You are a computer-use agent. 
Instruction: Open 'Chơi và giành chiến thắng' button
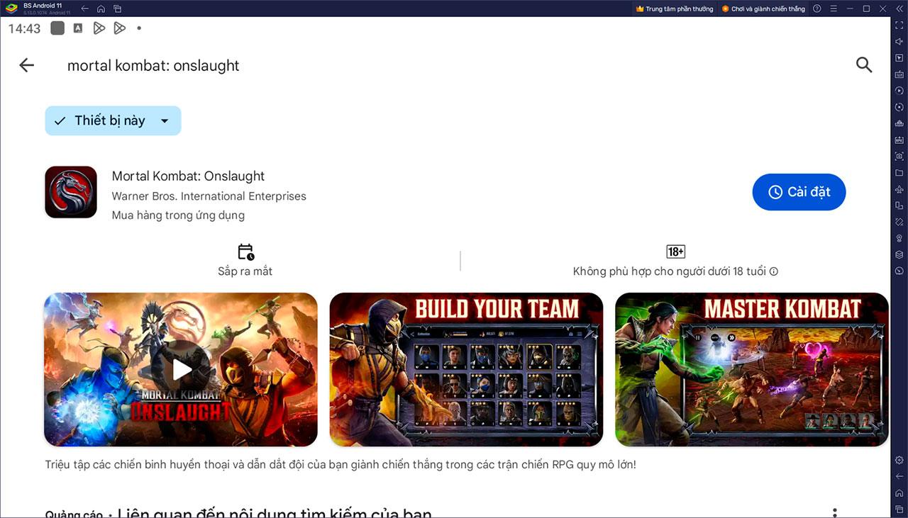coord(763,9)
